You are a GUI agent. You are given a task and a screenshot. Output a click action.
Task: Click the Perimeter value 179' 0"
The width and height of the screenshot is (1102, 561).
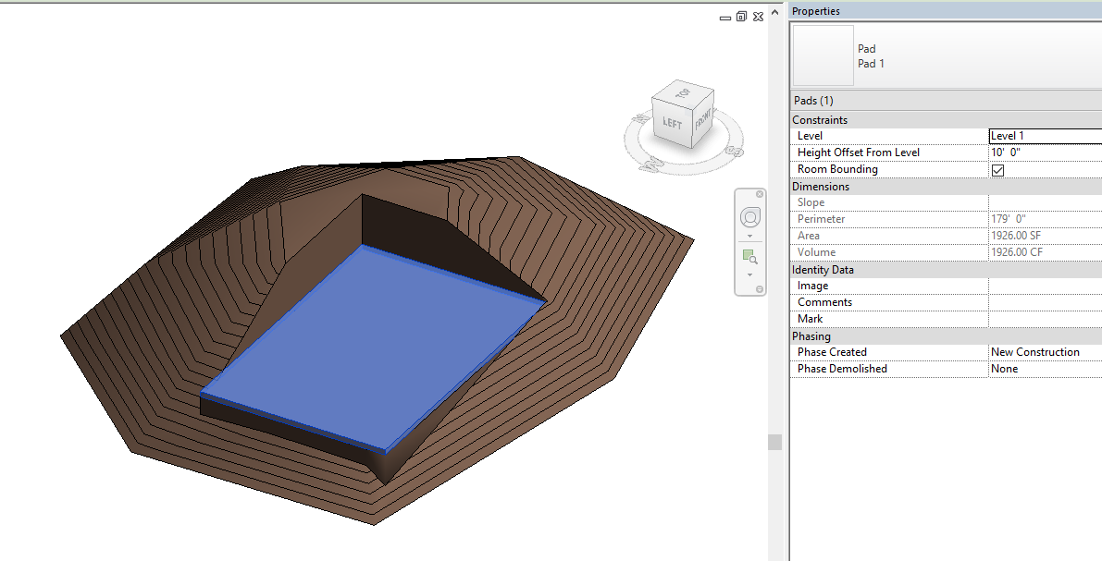tap(1008, 219)
